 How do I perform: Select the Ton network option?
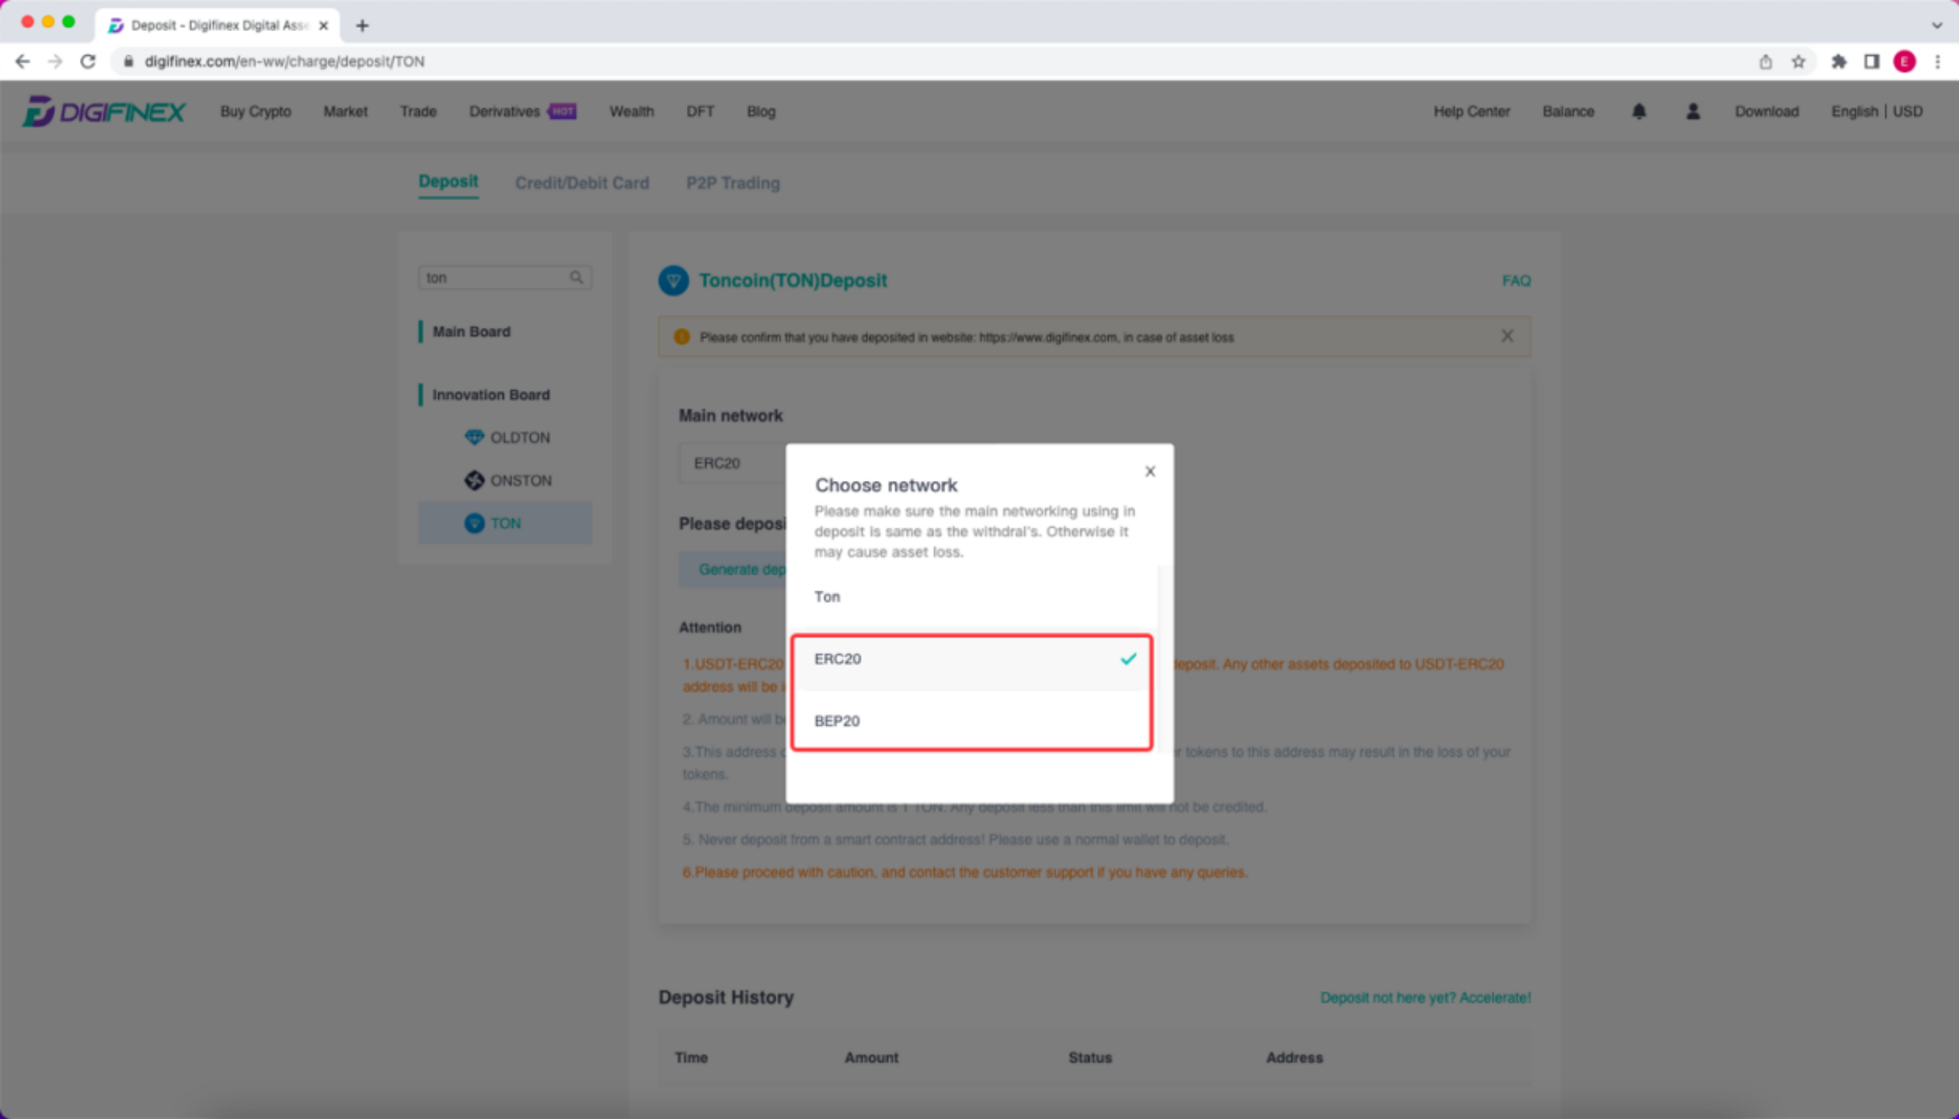click(x=972, y=597)
